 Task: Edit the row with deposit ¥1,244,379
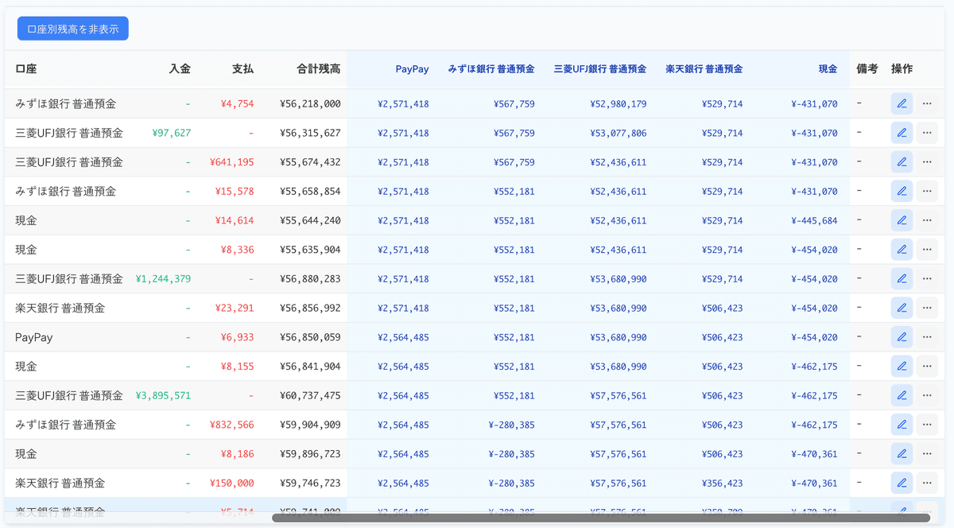[902, 278]
